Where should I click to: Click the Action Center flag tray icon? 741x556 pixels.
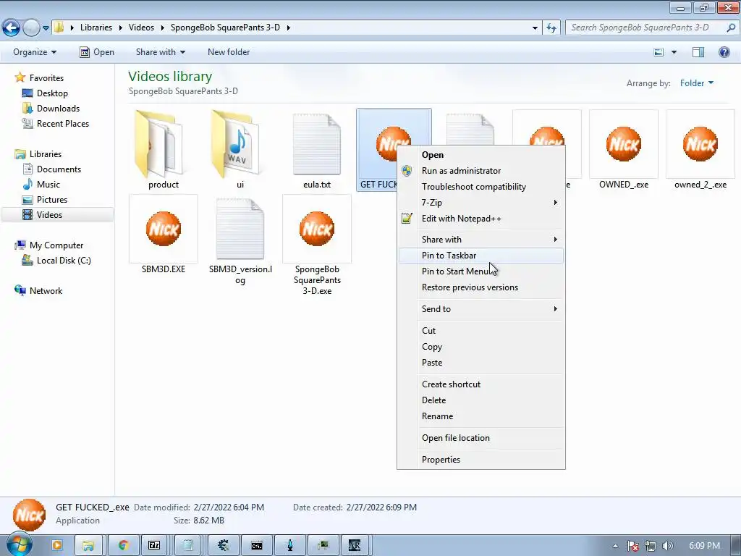pyautogui.click(x=632, y=546)
